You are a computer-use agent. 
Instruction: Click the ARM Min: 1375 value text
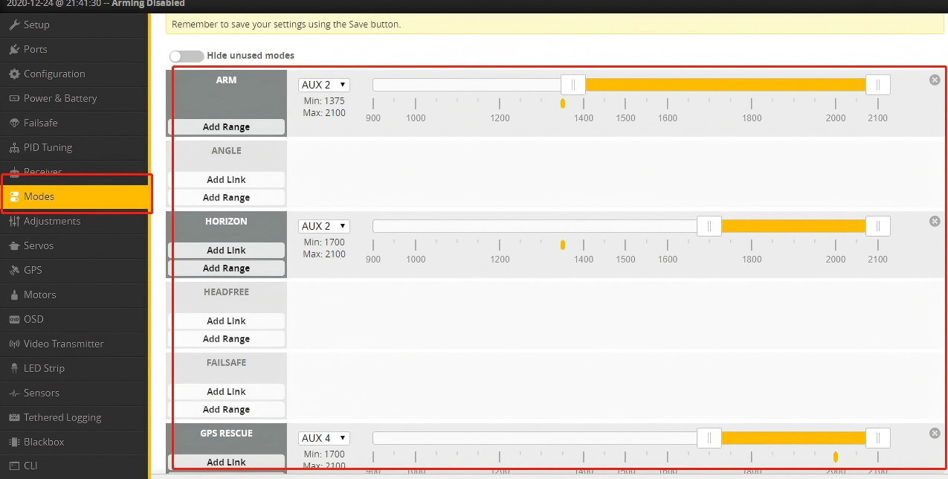pos(324,101)
